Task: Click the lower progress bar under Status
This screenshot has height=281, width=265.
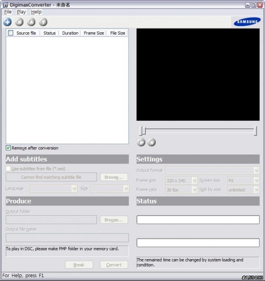Action: click(198, 243)
